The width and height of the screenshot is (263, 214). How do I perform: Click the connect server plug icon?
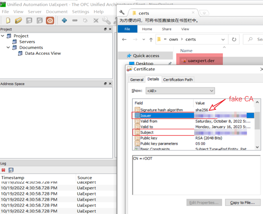tap(85, 20)
